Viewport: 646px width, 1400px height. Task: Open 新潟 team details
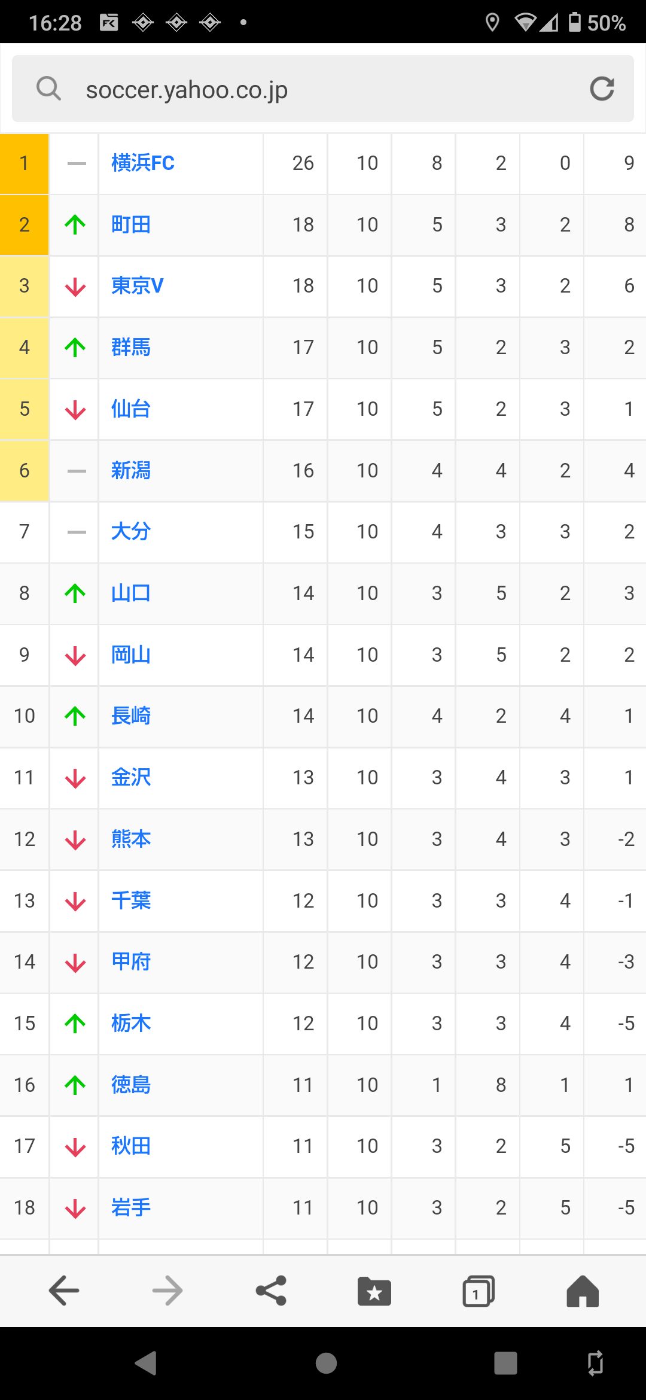(x=131, y=471)
